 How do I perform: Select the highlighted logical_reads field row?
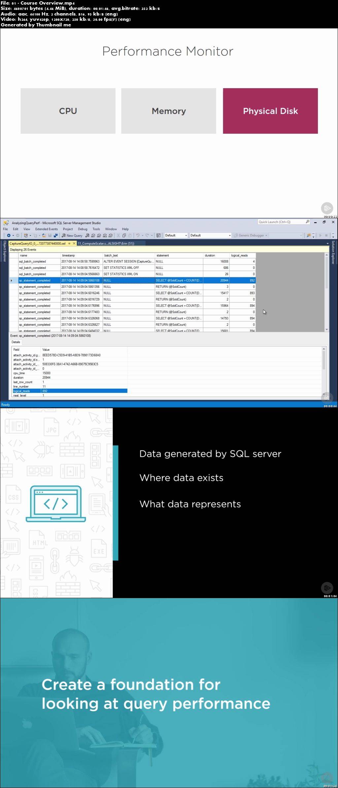tap(69, 391)
